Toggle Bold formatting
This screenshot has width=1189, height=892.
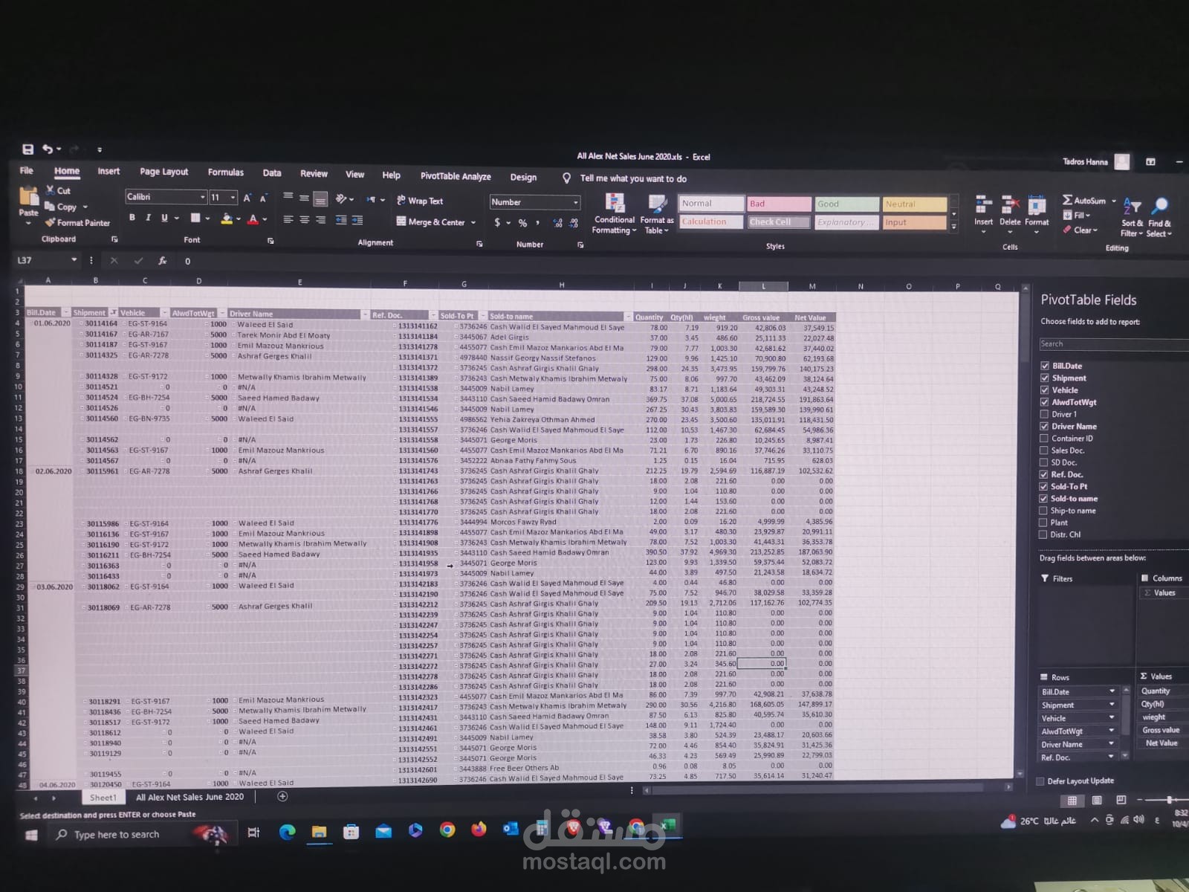pyautogui.click(x=132, y=218)
